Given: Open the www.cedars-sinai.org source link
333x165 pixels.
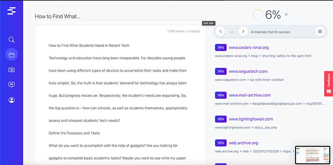Looking at the screenshot, I should 249,47.
